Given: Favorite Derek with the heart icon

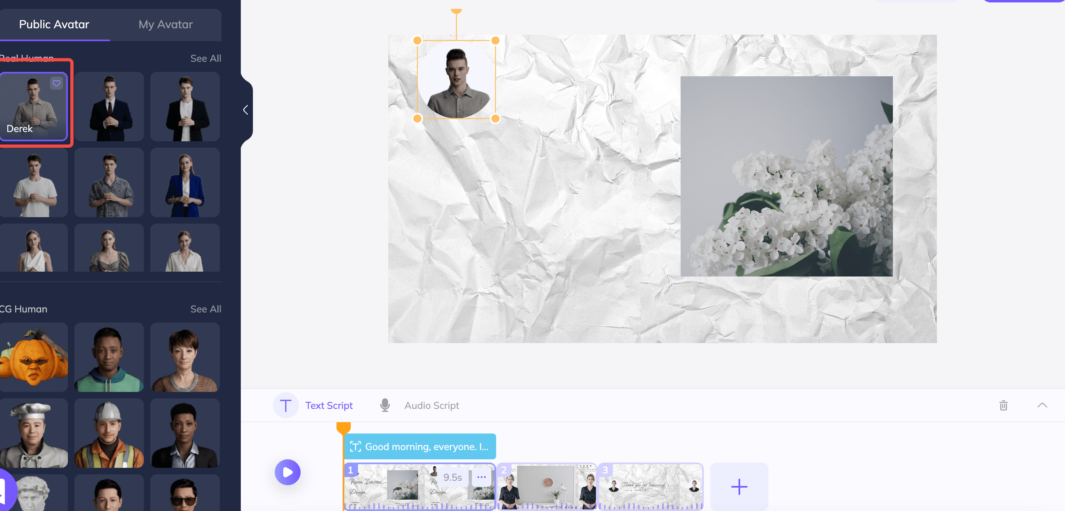Looking at the screenshot, I should tap(57, 84).
